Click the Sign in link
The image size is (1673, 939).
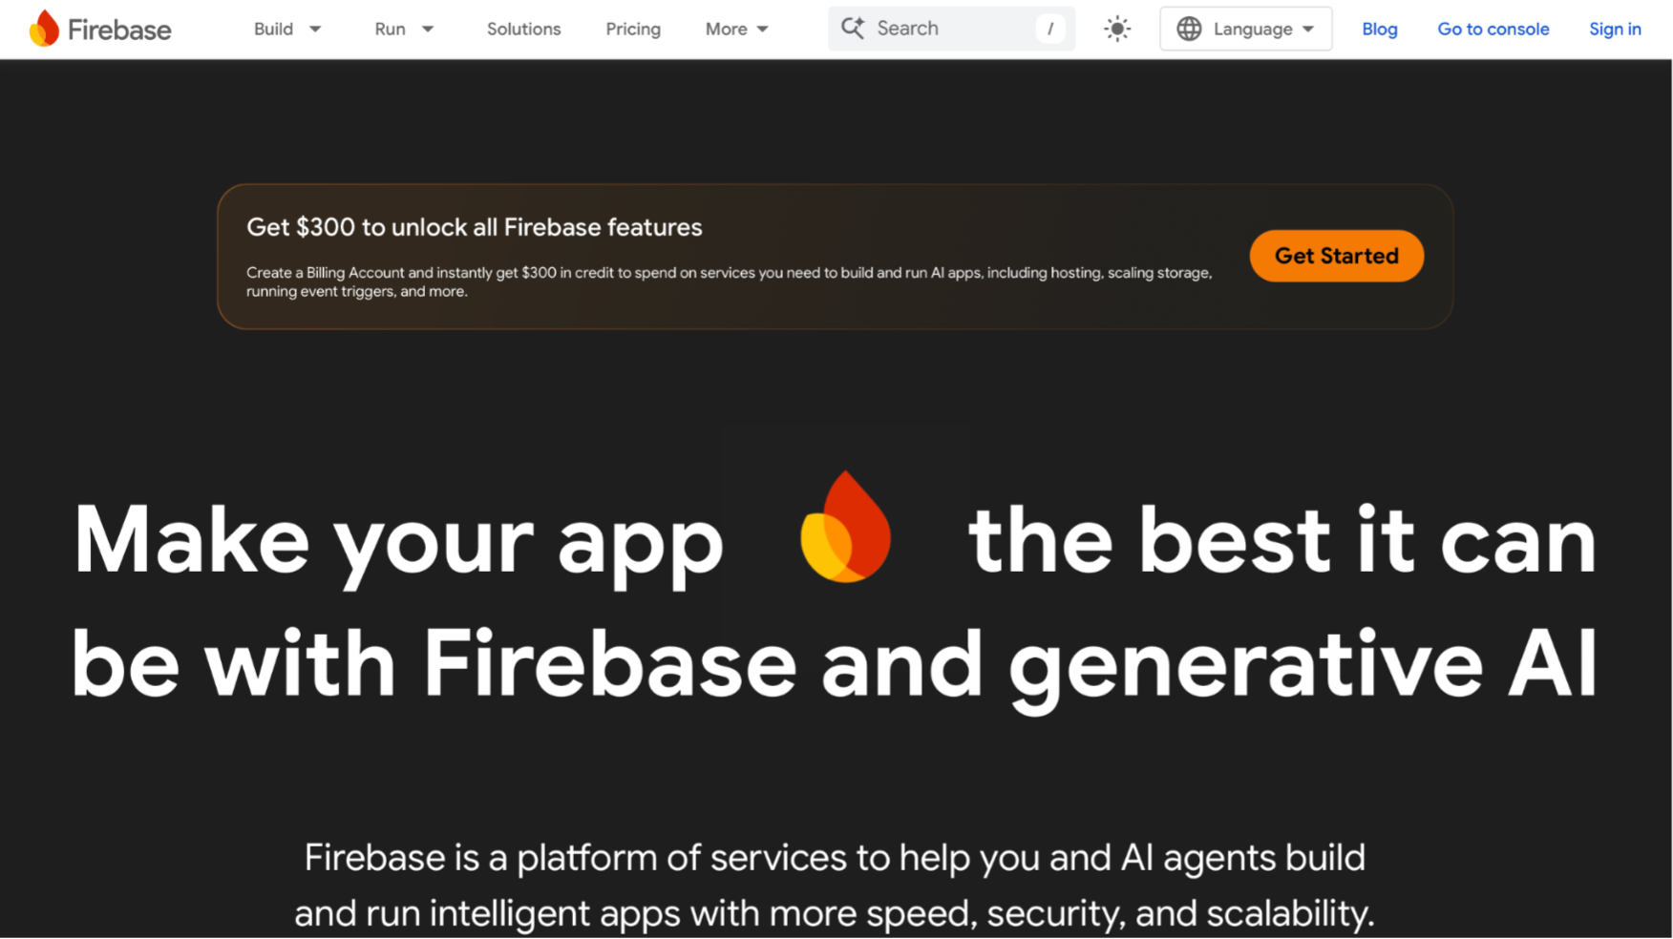[1614, 29]
